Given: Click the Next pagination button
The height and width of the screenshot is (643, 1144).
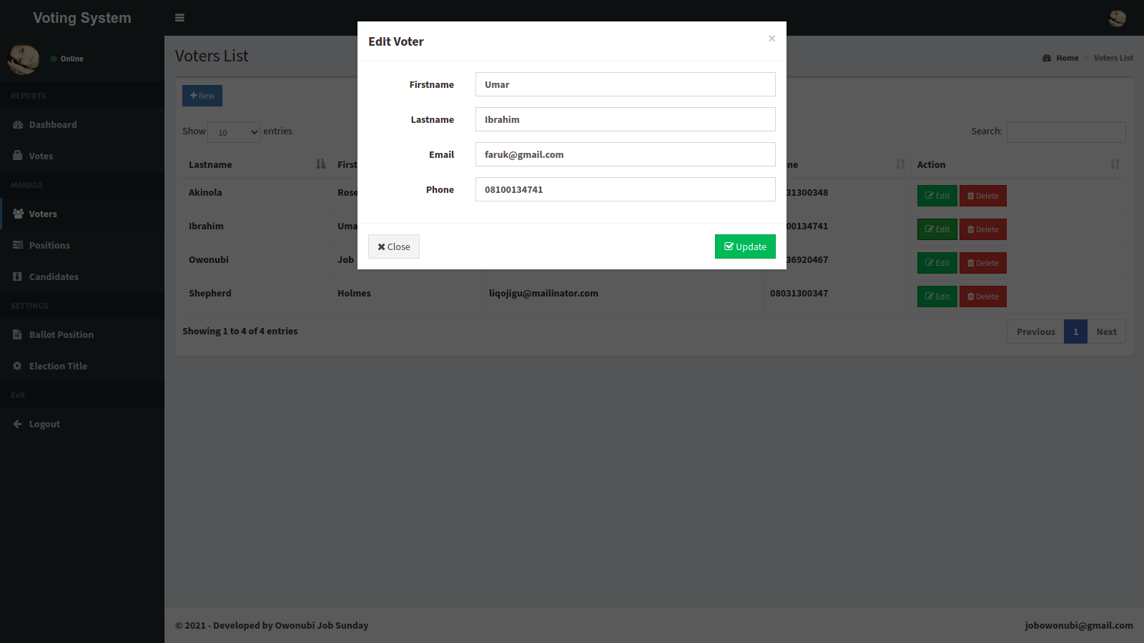Looking at the screenshot, I should pyautogui.click(x=1106, y=332).
